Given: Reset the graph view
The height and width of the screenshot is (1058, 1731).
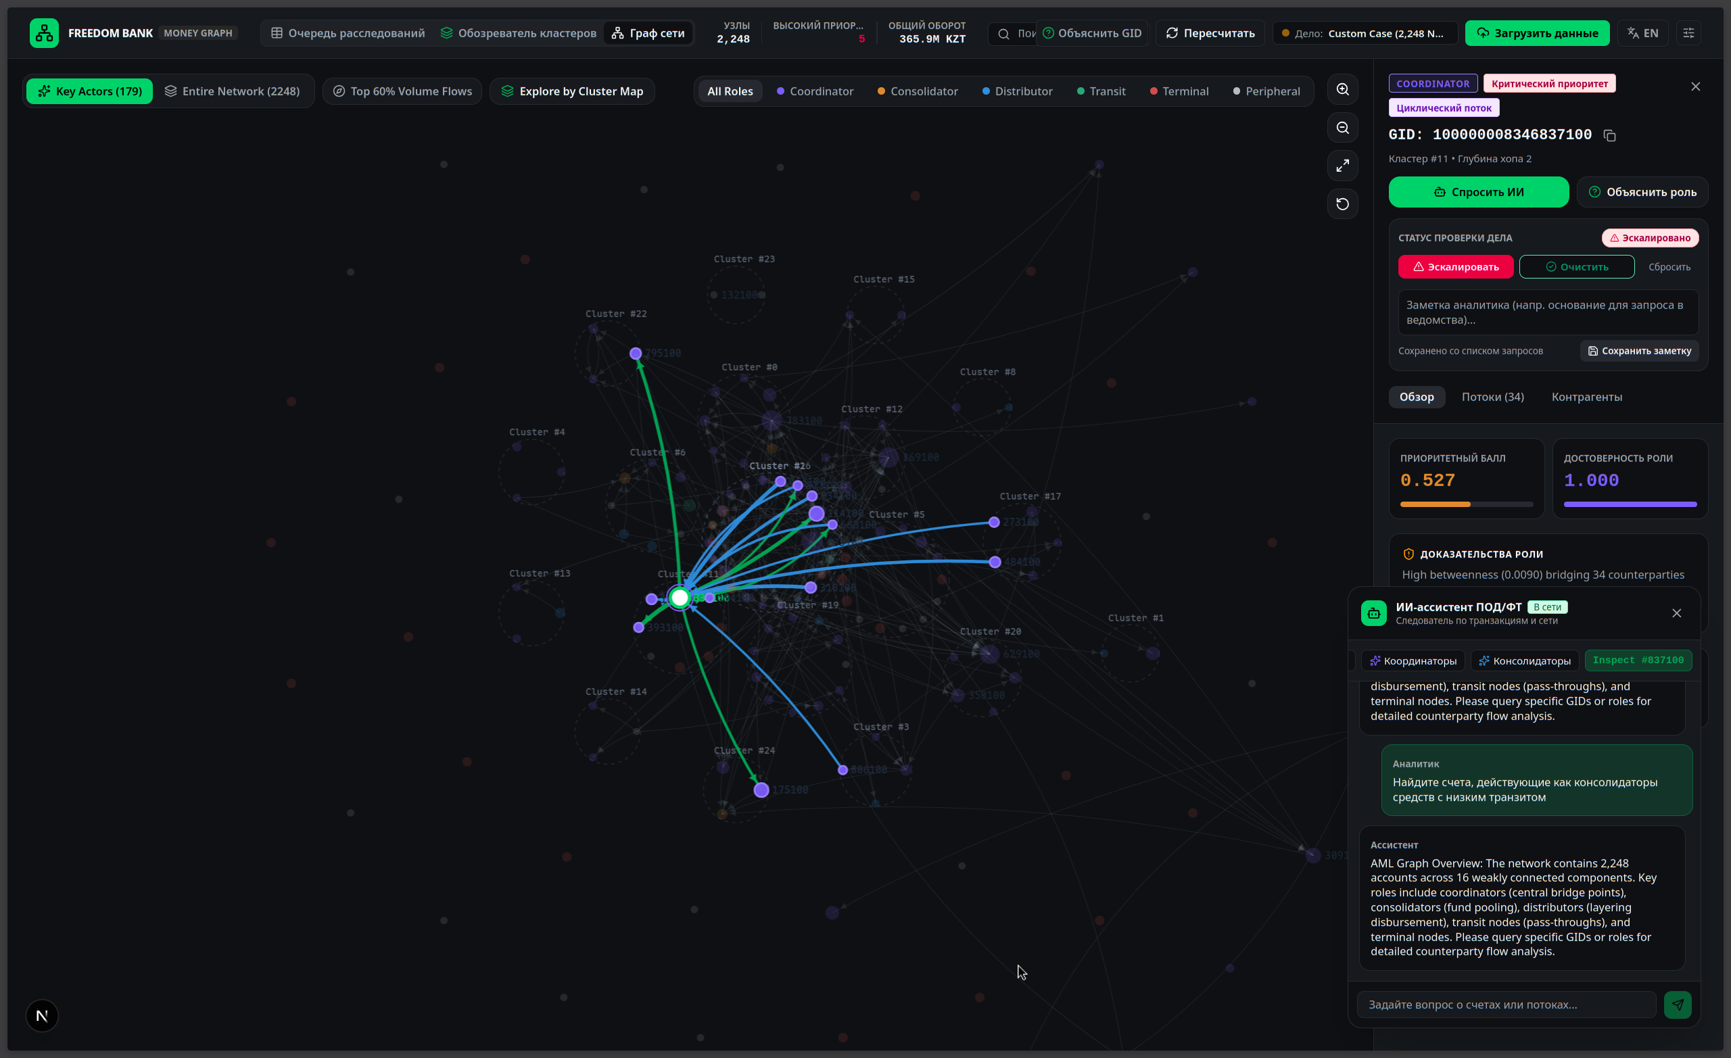Looking at the screenshot, I should (x=1342, y=204).
